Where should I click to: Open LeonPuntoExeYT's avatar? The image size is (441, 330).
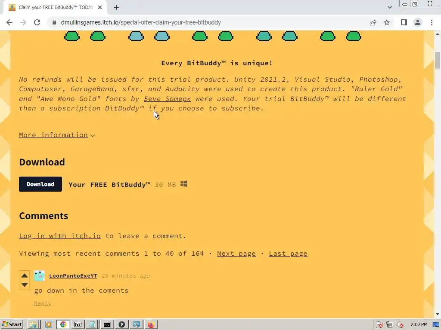click(39, 275)
